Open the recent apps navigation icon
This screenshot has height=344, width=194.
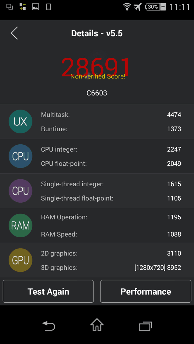(x=145, y=326)
